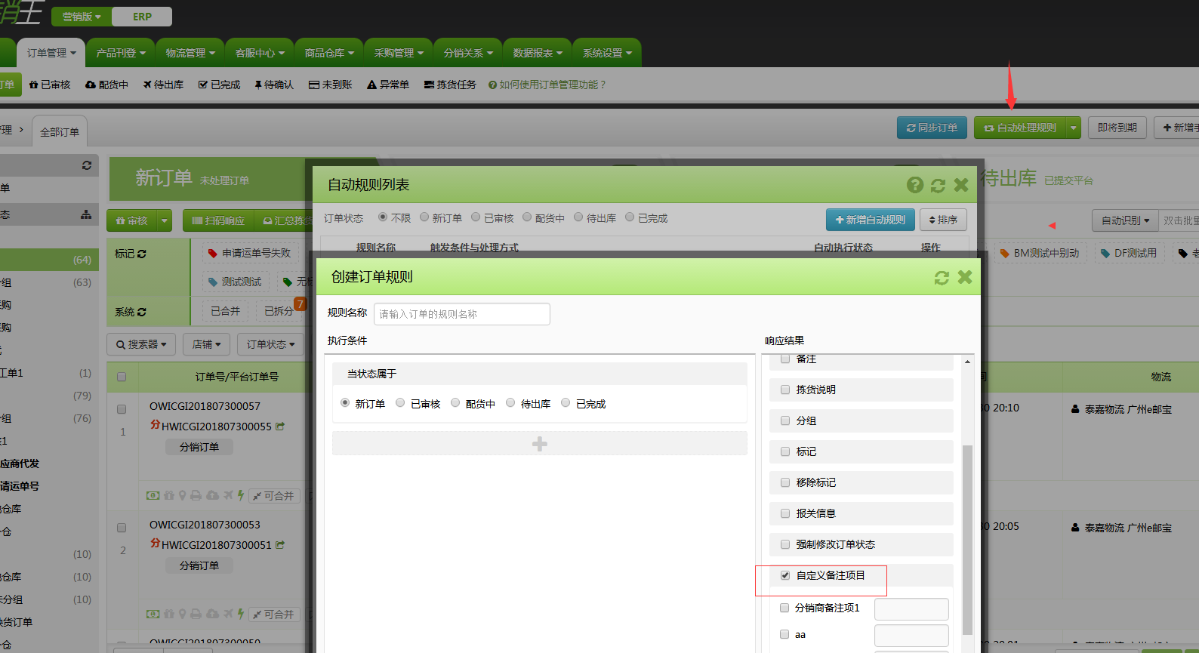Close the 创建订单规则 dialog
The width and height of the screenshot is (1199, 653).
965,277
